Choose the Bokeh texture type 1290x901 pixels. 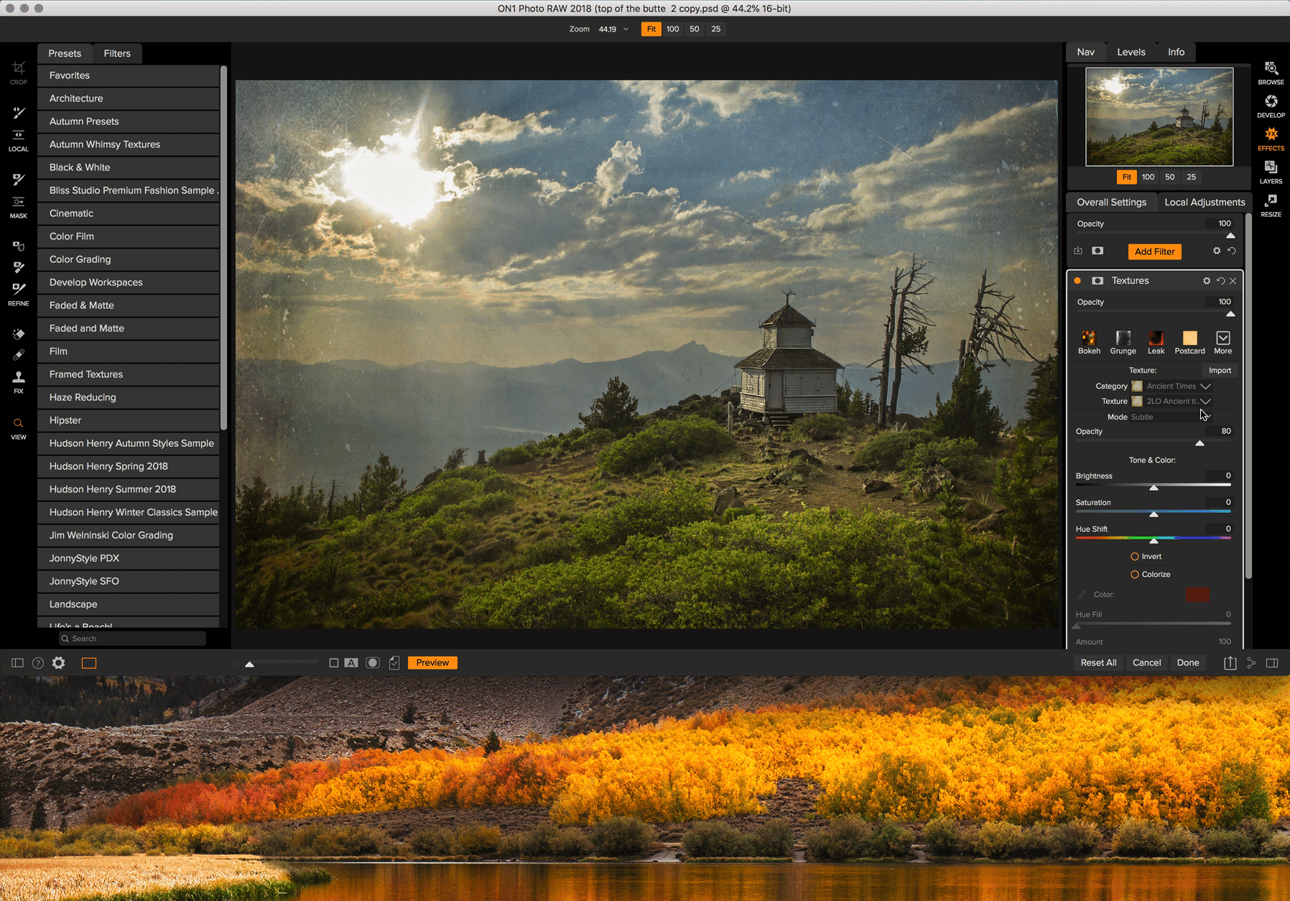tap(1089, 342)
